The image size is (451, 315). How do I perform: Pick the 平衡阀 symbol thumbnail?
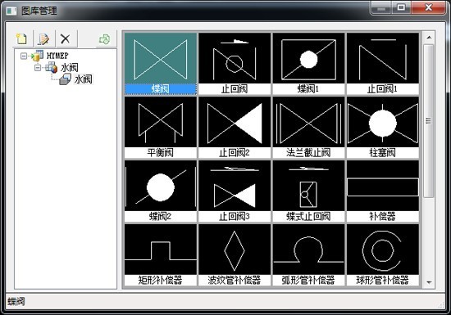click(161, 128)
